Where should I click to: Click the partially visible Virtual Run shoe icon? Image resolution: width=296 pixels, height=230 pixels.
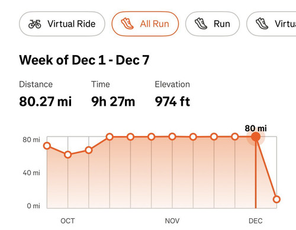pos(262,24)
